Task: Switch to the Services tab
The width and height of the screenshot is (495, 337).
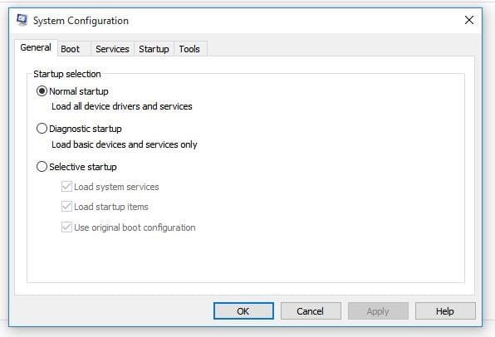Action: pyautogui.click(x=112, y=49)
